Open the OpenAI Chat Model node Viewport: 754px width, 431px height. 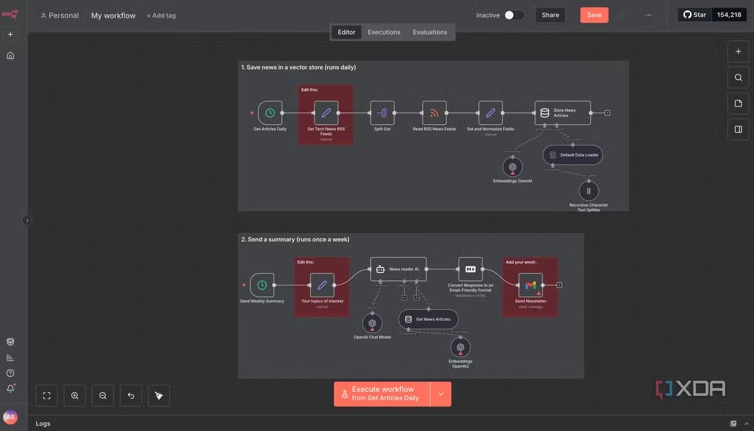click(x=372, y=323)
